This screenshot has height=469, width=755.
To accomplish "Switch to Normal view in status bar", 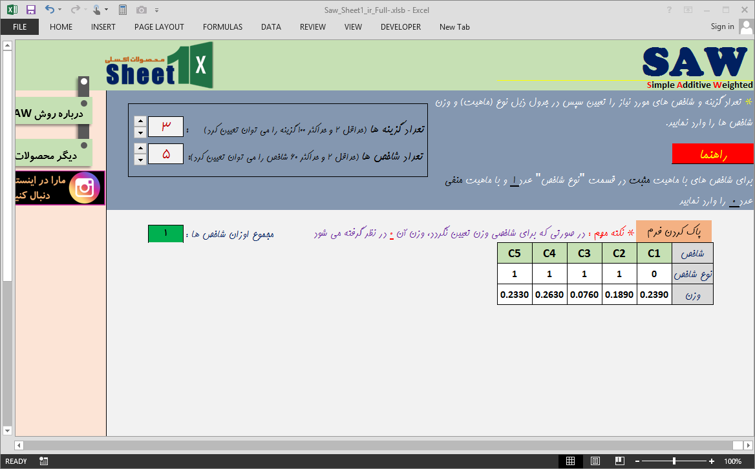I will click(570, 461).
